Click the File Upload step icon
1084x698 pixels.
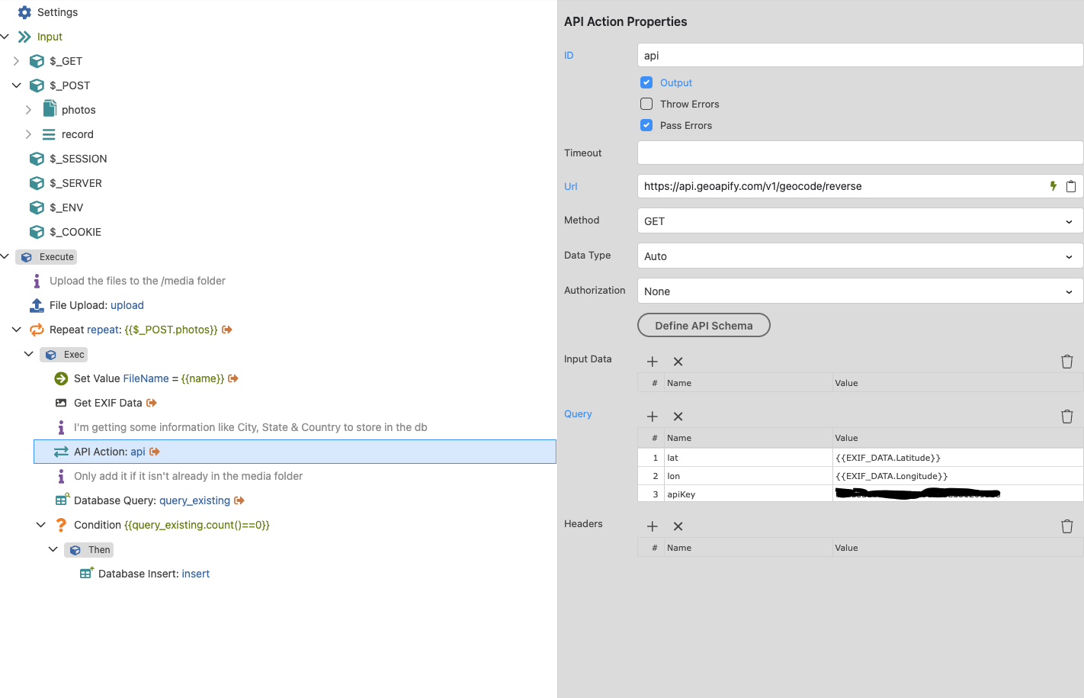coord(37,305)
